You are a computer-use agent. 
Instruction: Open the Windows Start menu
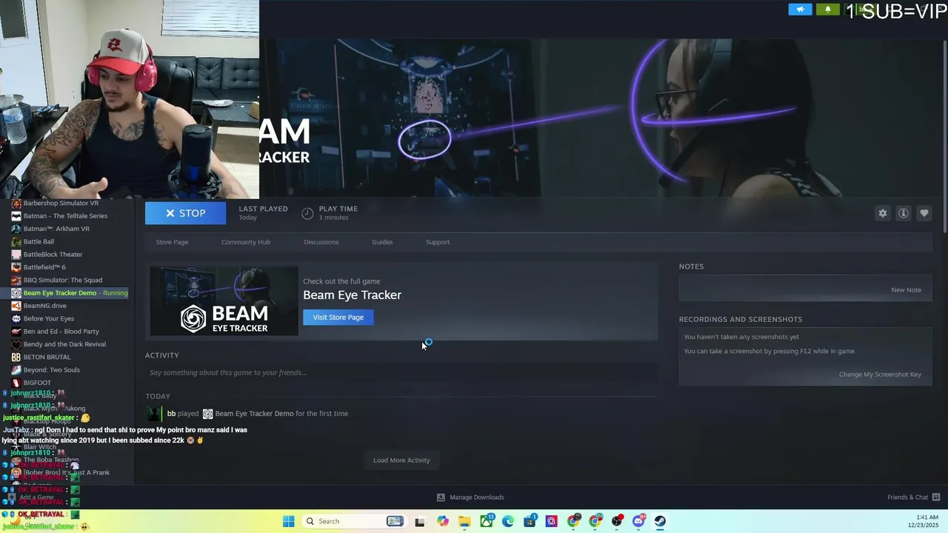[x=288, y=521]
